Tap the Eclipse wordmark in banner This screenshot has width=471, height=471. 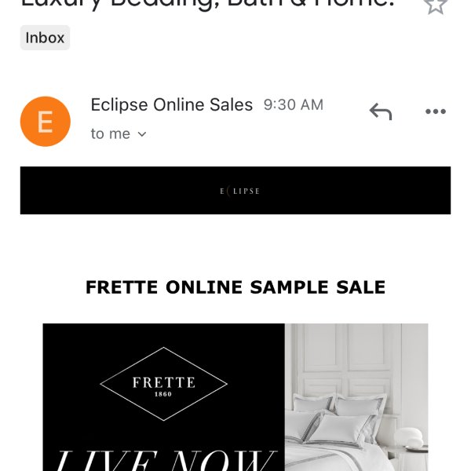[x=239, y=191]
